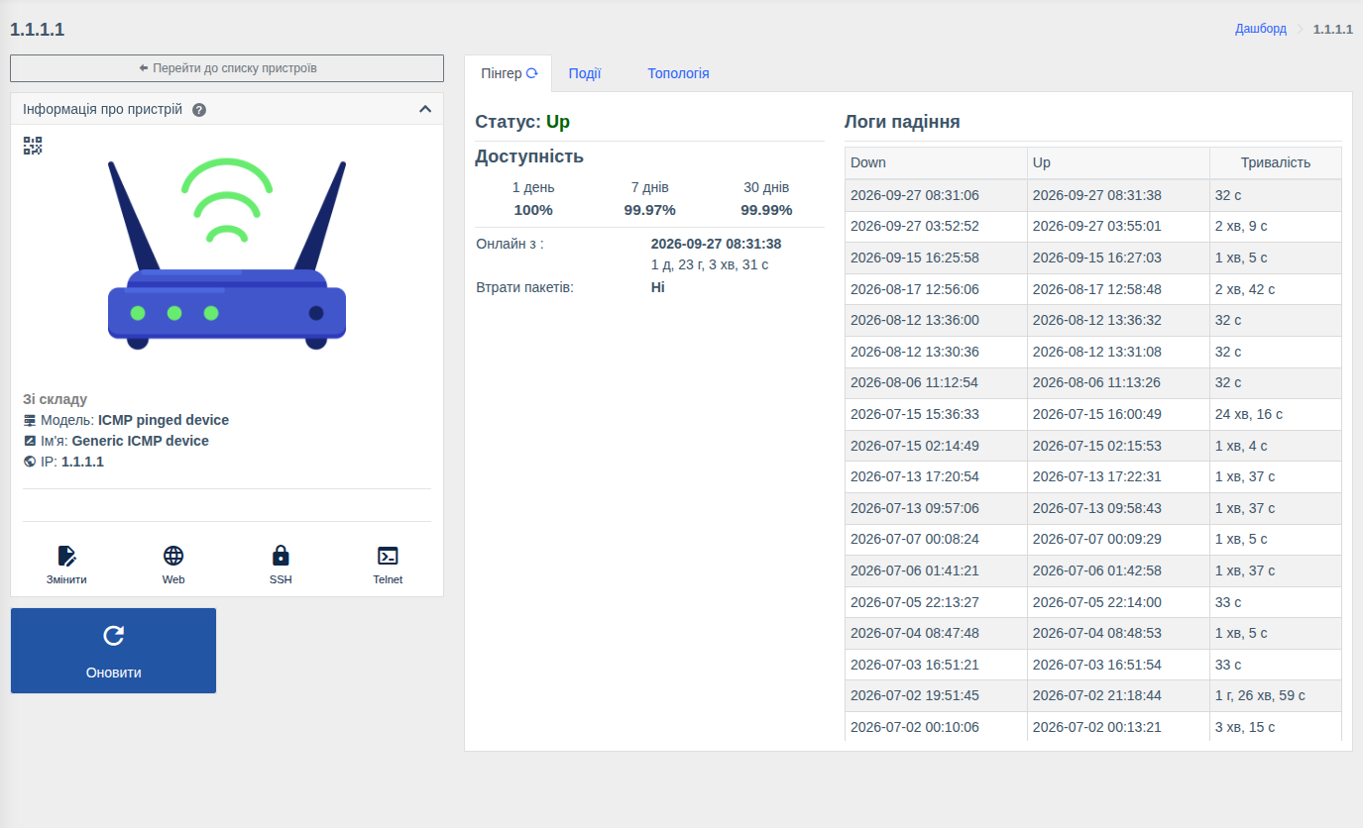Click the Up column header
Image resolution: width=1363 pixels, height=828 pixels.
(1118, 162)
